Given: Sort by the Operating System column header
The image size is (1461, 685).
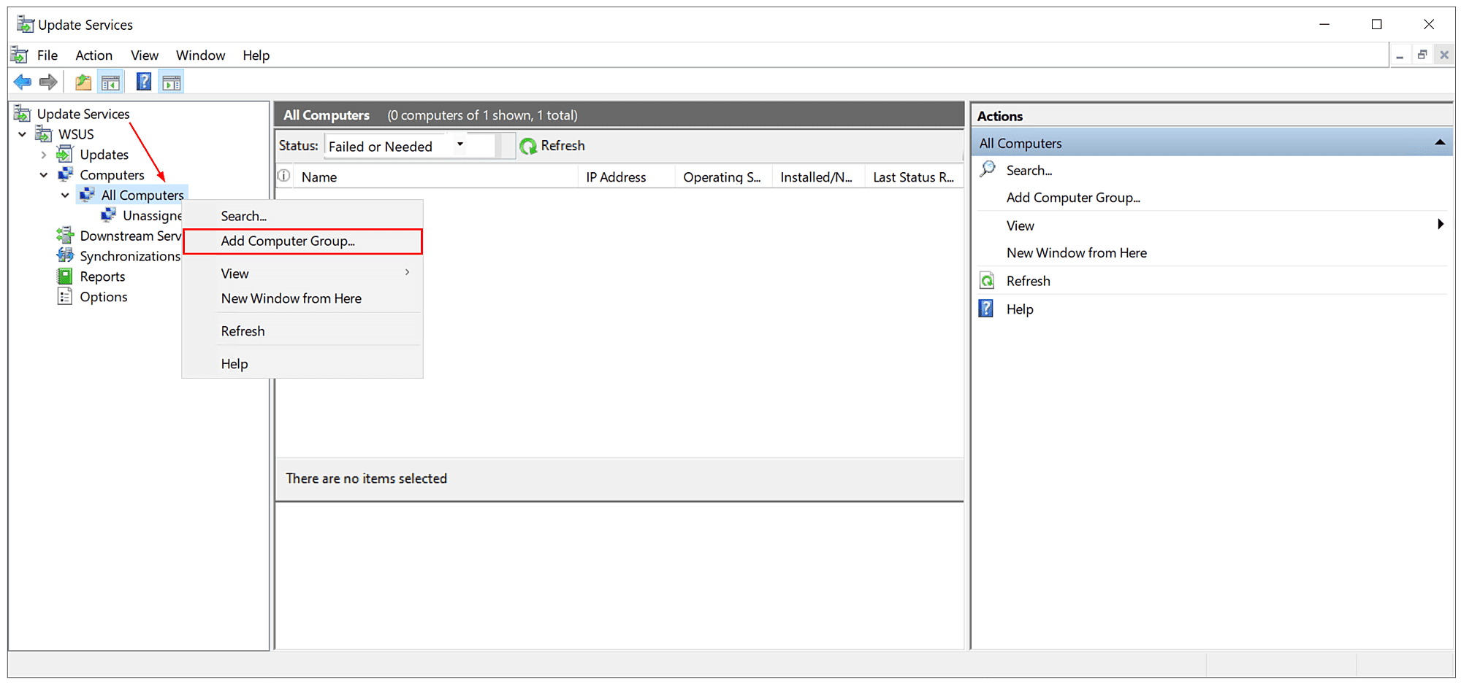Looking at the screenshot, I should point(723,177).
